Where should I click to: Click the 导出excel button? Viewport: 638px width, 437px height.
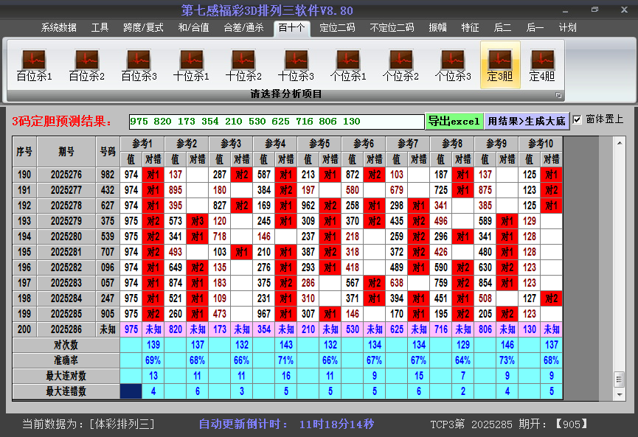(454, 121)
